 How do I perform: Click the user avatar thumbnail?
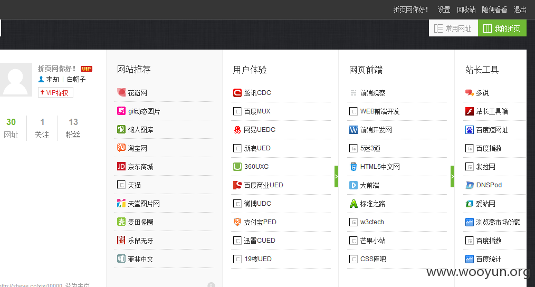click(x=16, y=80)
